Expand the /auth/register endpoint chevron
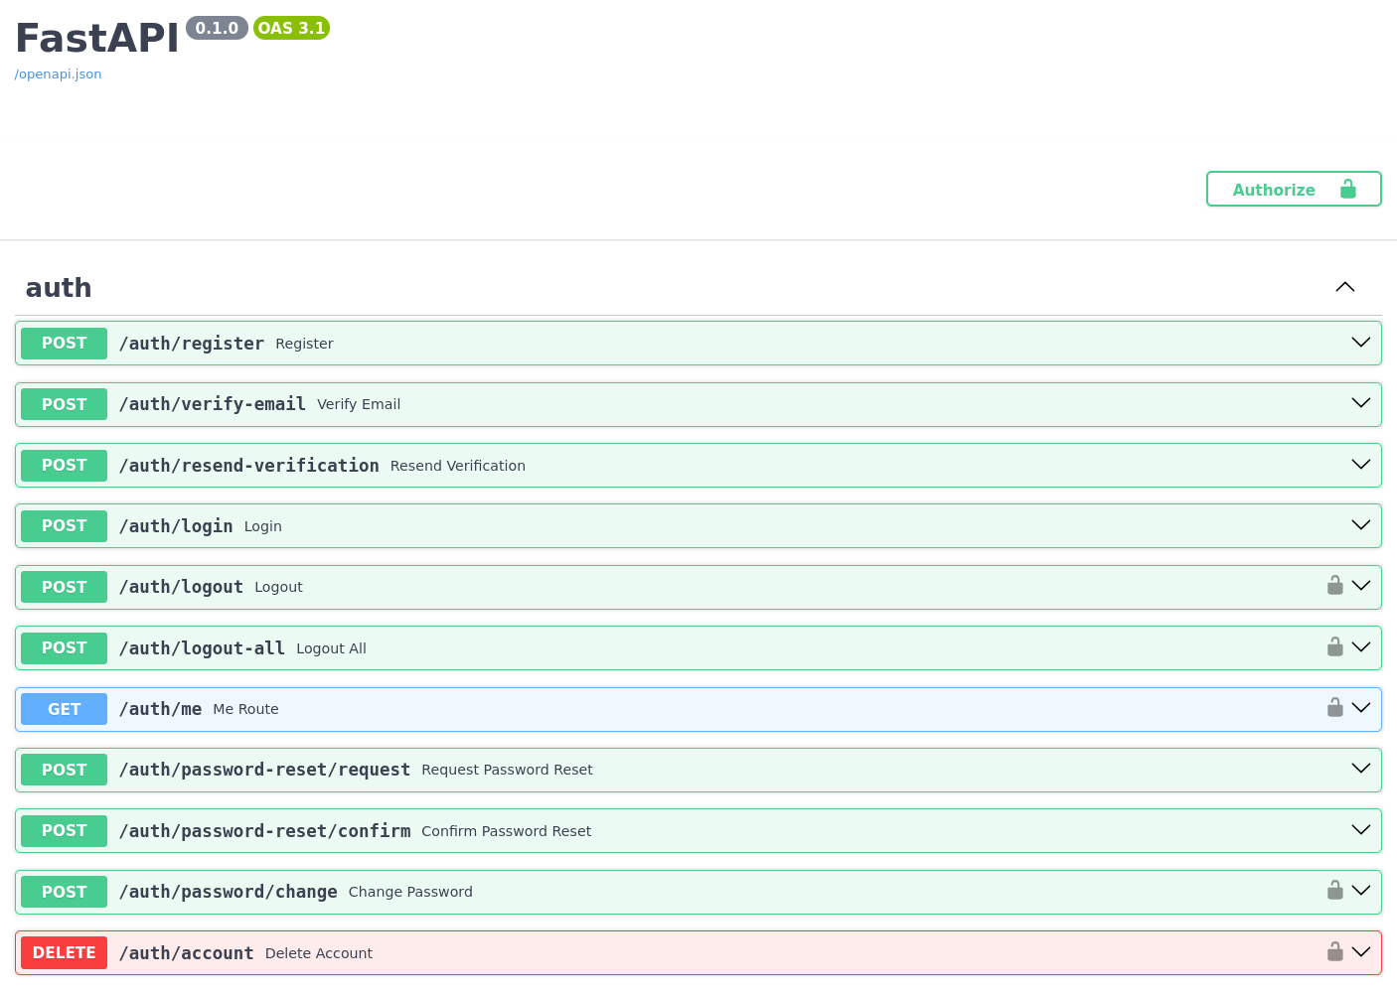The width and height of the screenshot is (1397, 995). [x=1361, y=343]
